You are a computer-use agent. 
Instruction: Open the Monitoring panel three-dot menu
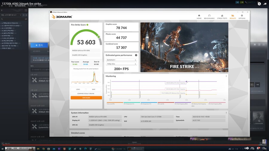click(226, 76)
